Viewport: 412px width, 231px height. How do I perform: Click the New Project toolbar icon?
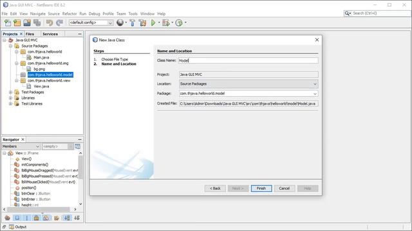[x=17, y=23]
